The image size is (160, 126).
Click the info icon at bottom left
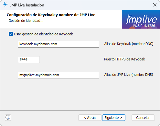tap(8, 118)
